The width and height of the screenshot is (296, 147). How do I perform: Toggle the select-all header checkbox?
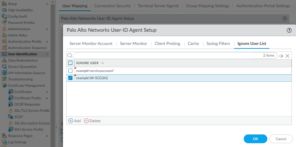tap(71, 63)
